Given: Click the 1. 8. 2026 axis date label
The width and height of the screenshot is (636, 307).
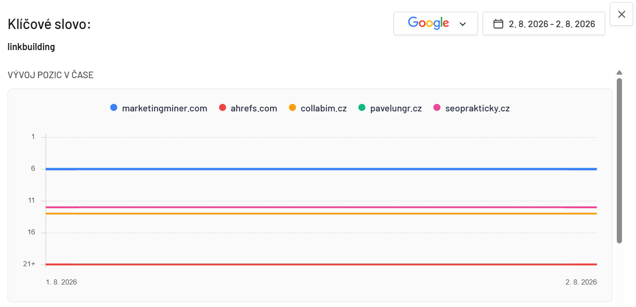Looking at the screenshot, I should [x=61, y=282].
